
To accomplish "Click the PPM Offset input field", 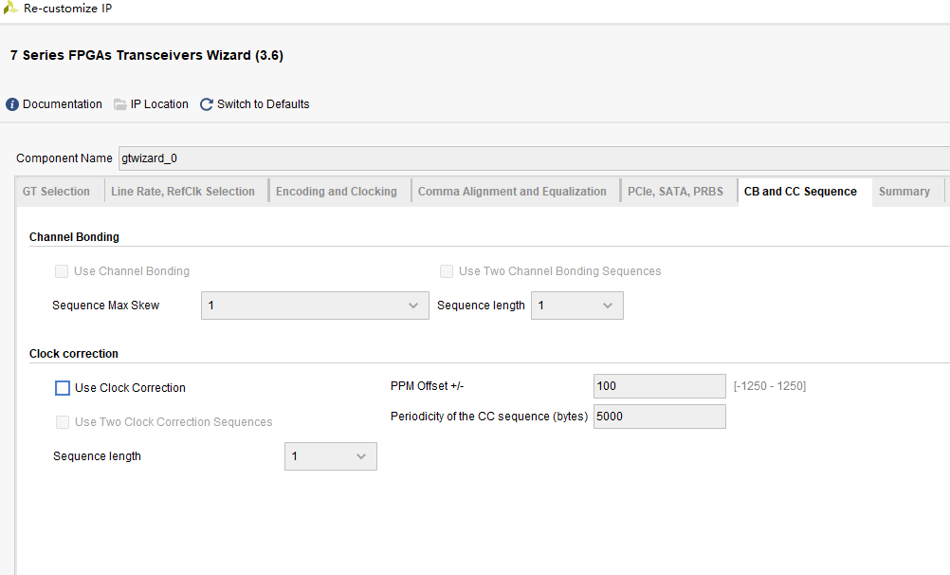I will [660, 386].
